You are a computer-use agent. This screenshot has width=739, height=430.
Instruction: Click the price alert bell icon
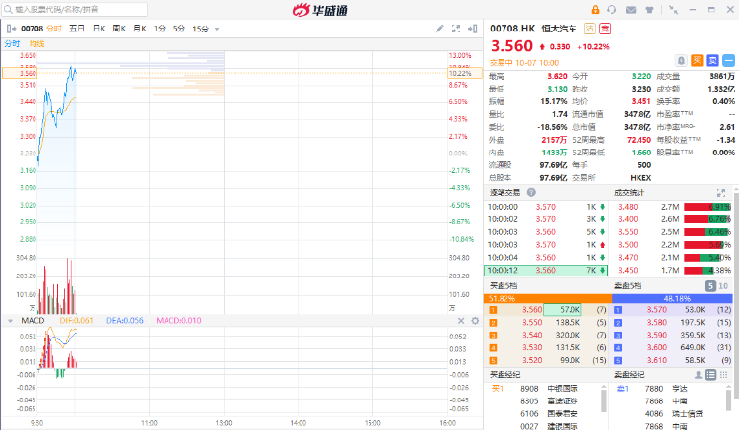[680, 60]
